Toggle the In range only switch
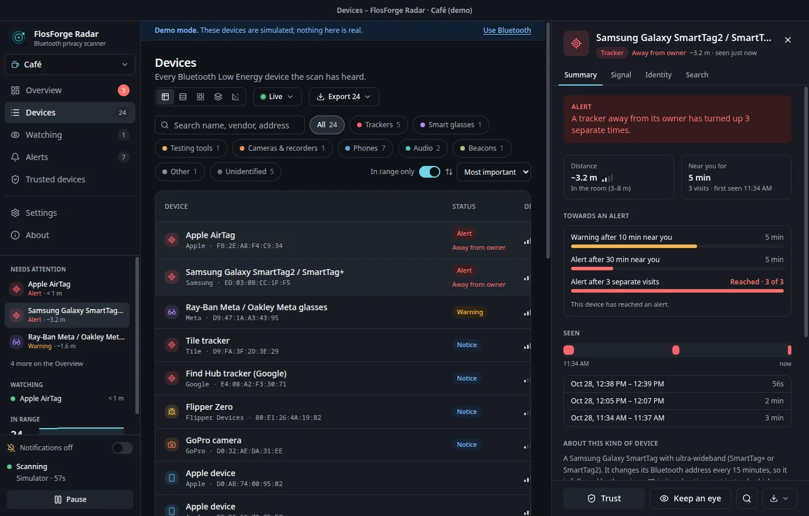 click(430, 172)
